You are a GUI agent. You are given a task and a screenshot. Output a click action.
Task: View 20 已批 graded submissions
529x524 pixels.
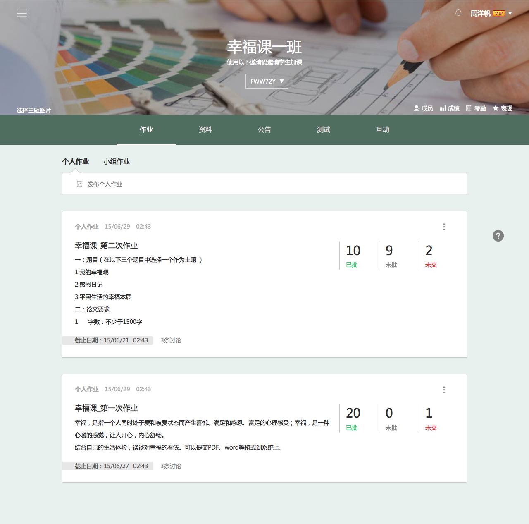(x=353, y=419)
